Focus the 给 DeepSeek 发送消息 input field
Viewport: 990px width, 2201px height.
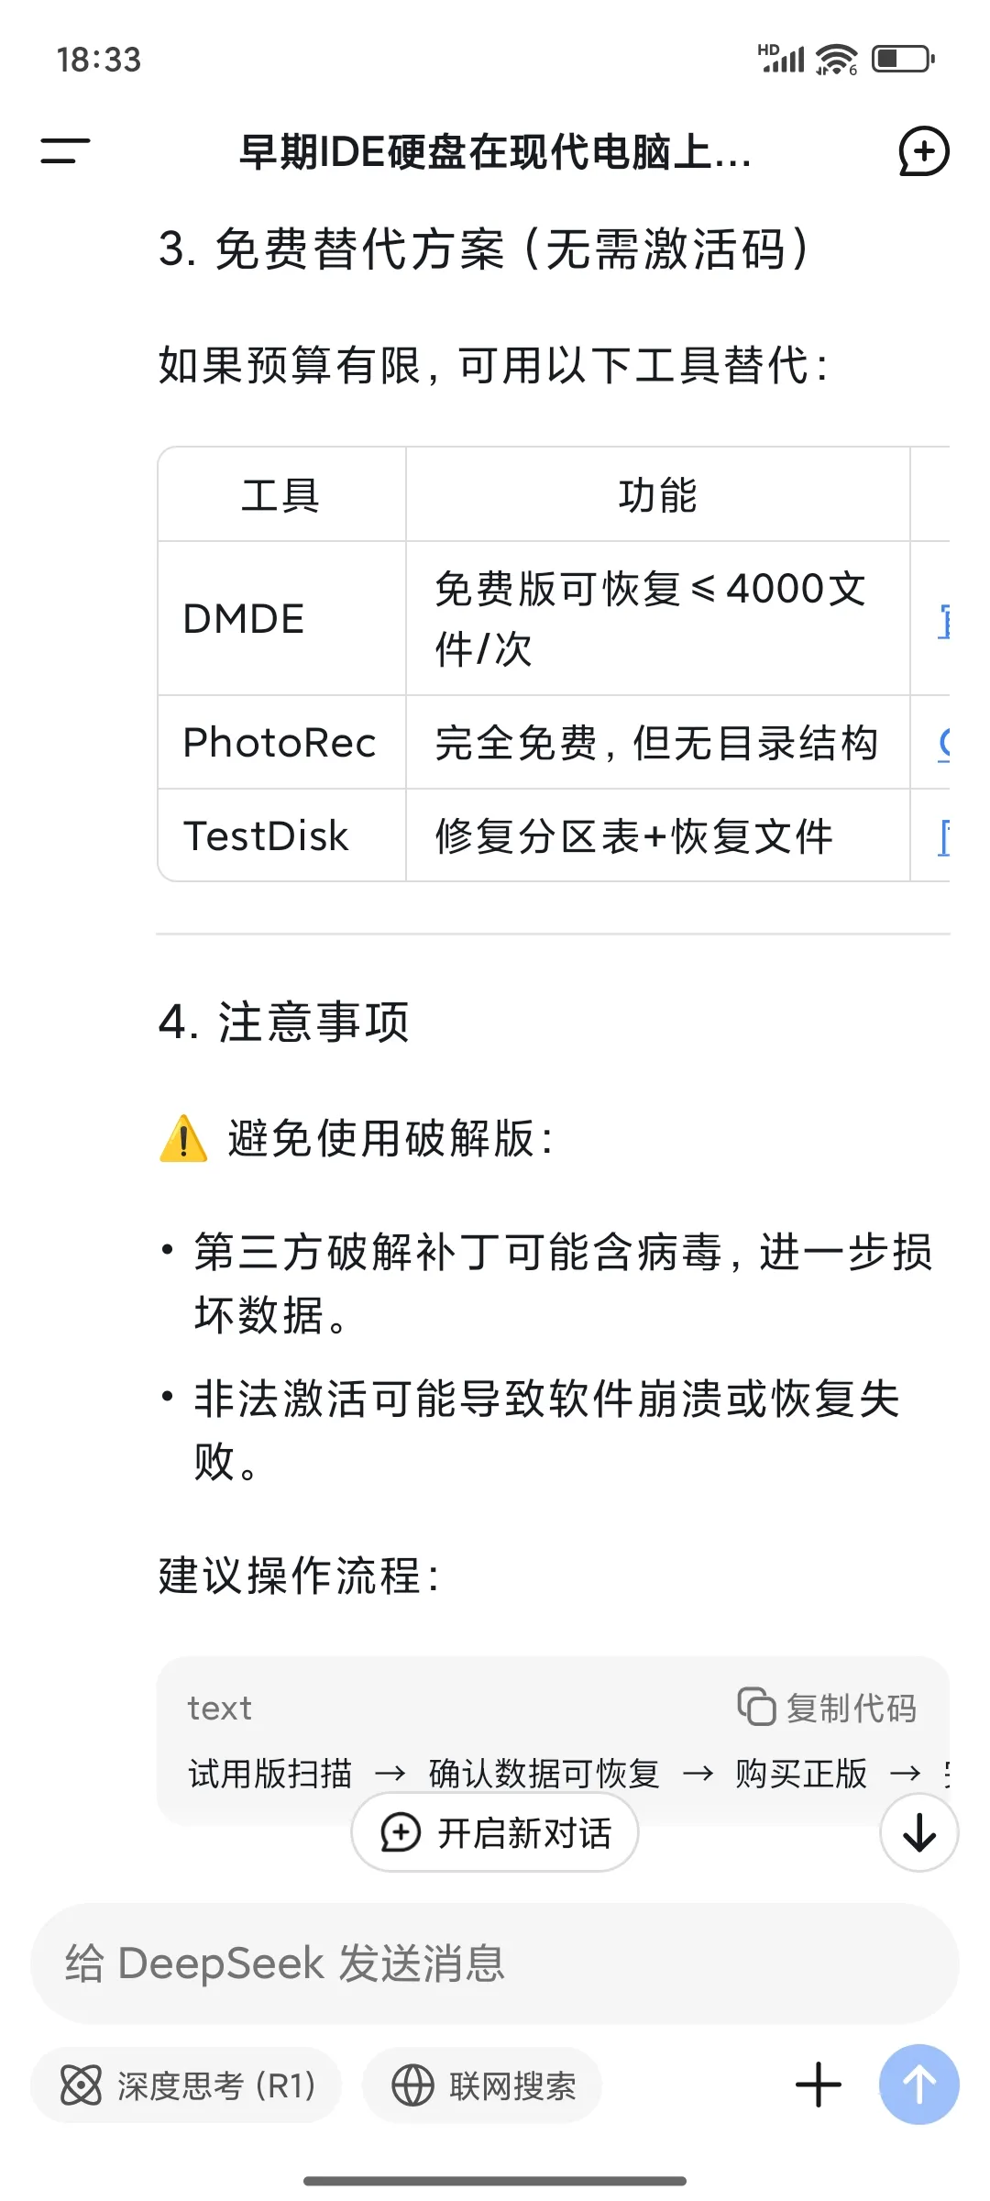[x=495, y=1963]
